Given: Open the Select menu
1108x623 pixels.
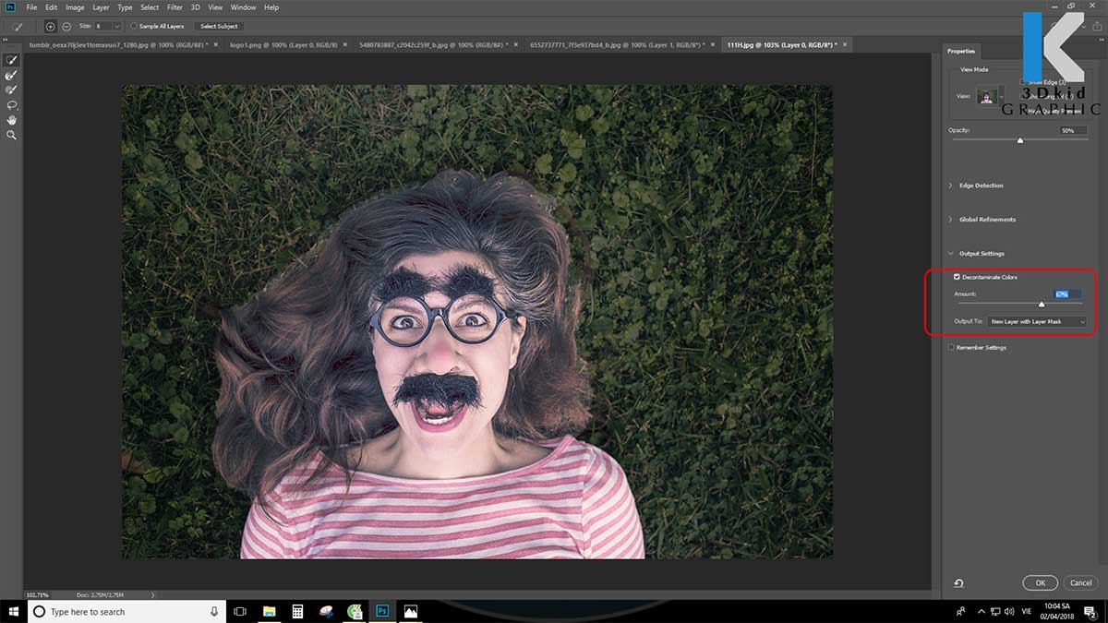Looking at the screenshot, I should click(x=150, y=7).
